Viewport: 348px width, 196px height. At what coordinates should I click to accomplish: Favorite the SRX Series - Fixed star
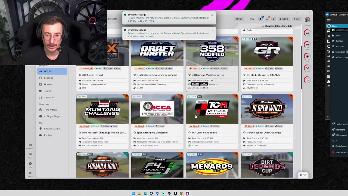pyautogui.click(x=80, y=75)
